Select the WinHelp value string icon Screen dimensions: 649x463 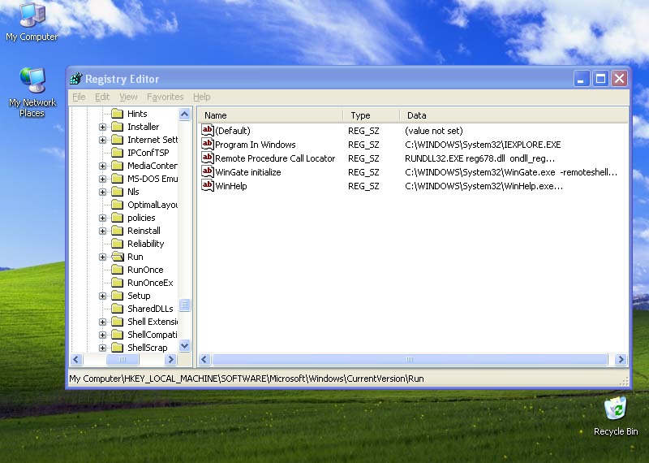point(208,185)
